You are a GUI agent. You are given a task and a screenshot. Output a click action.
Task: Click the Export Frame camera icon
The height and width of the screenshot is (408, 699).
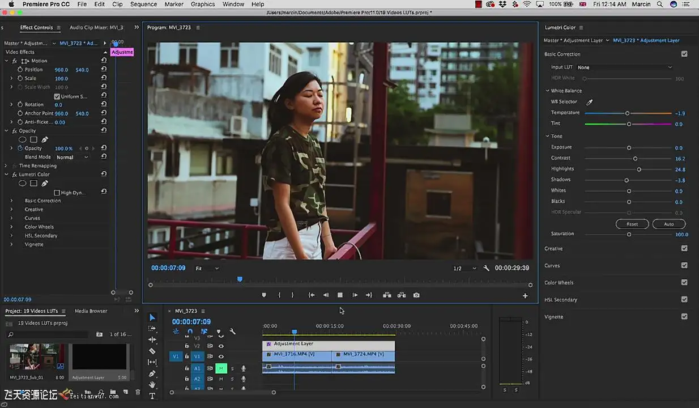(x=416, y=295)
